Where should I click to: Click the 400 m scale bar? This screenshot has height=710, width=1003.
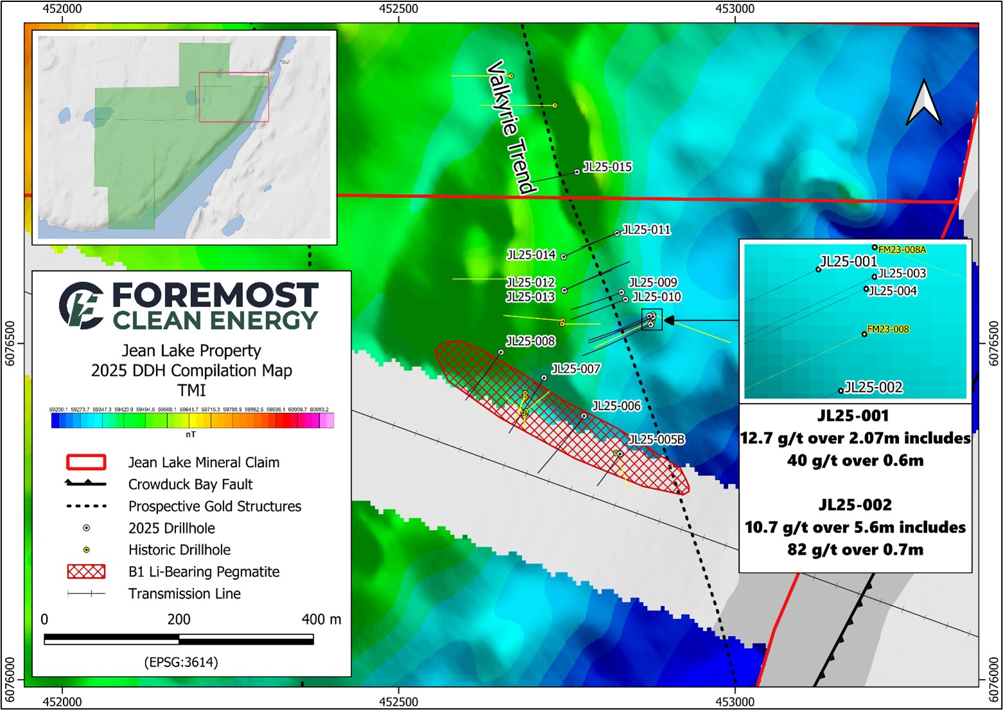tap(179, 641)
